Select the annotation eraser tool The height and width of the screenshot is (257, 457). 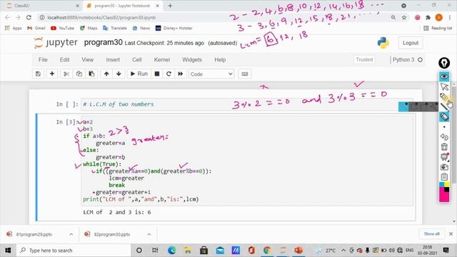(444, 117)
